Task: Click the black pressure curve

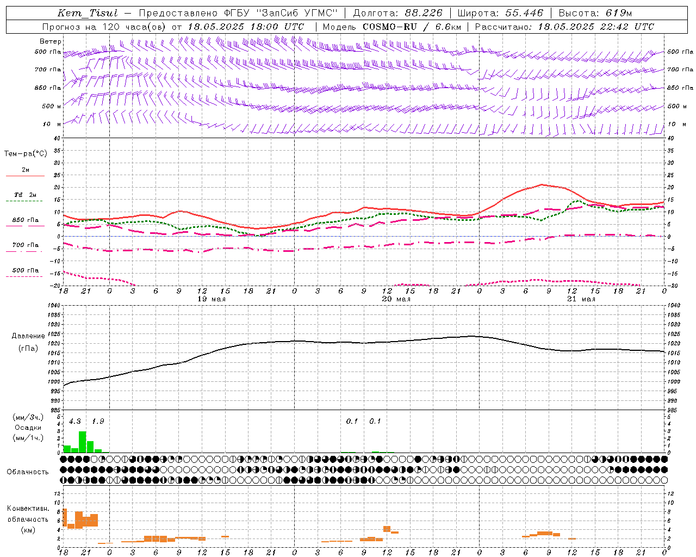Action: [x=364, y=343]
